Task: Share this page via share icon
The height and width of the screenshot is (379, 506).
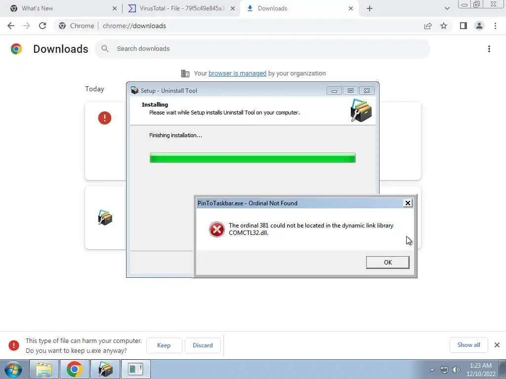Action: [x=428, y=26]
